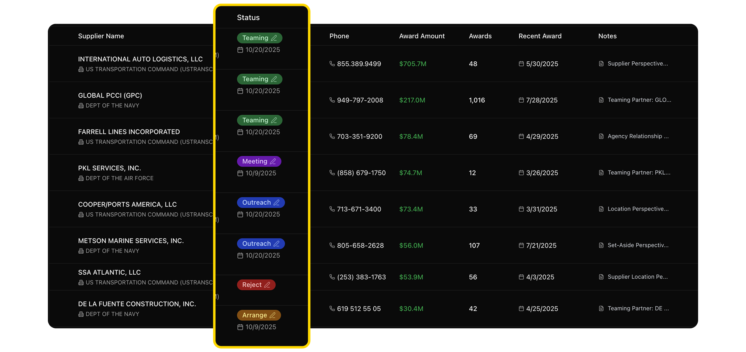Open the lowest Outreach status badge
This screenshot has width=746, height=352.
tap(261, 243)
